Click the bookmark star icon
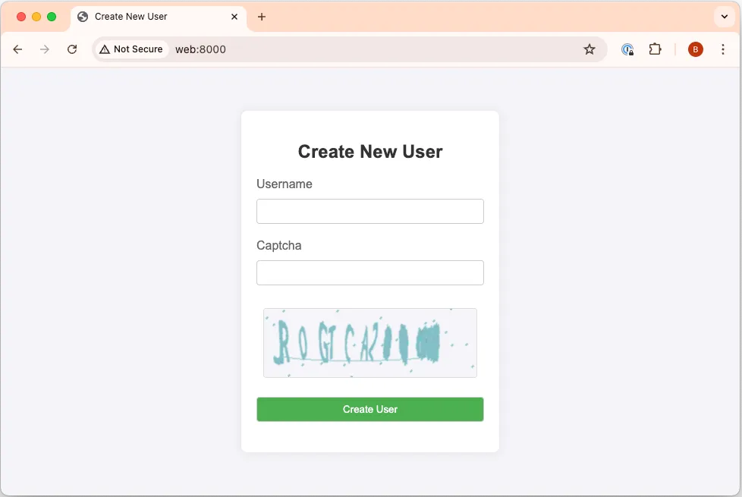Image resolution: width=742 pixels, height=497 pixels. click(x=590, y=49)
